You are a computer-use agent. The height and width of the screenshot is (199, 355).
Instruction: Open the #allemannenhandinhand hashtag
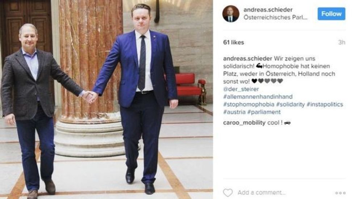pyautogui.click(x=258, y=97)
